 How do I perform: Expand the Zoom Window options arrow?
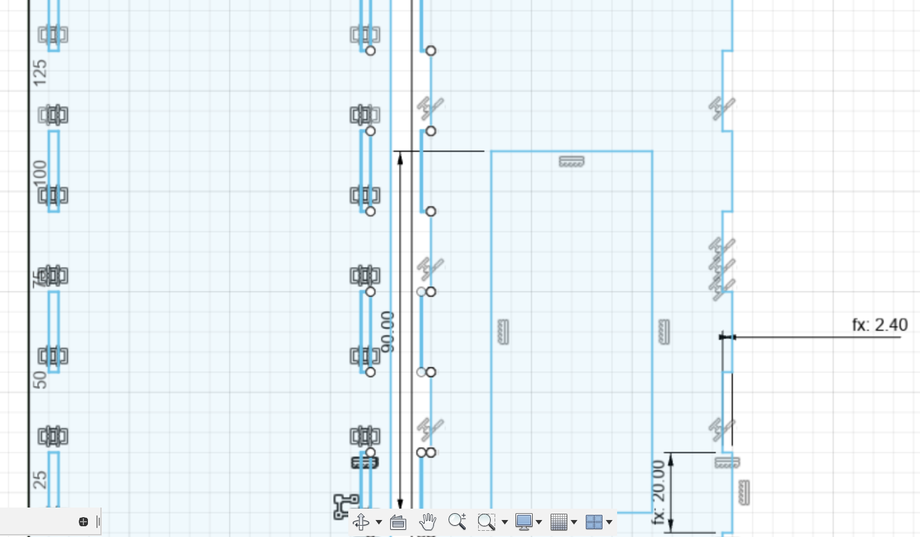point(504,522)
